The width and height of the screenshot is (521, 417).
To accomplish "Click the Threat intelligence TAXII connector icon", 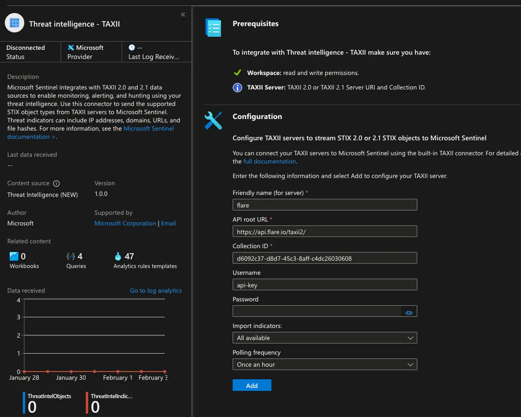I will 14,23.
